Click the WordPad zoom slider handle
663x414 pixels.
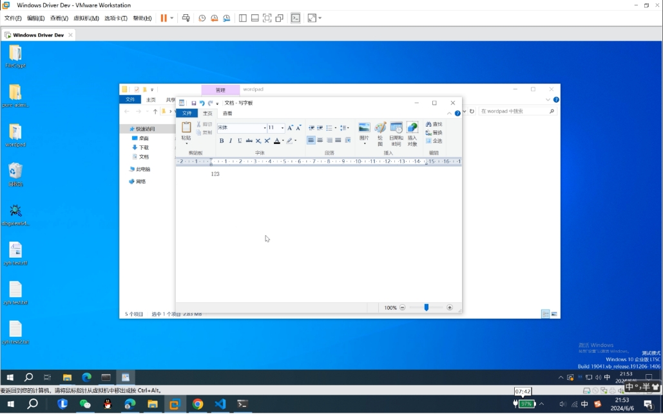tap(426, 308)
